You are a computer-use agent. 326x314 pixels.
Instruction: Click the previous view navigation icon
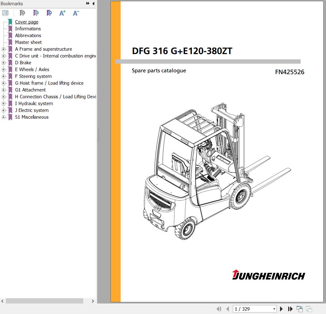click(300, 309)
